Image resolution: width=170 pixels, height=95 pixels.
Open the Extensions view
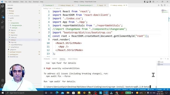[3, 27]
